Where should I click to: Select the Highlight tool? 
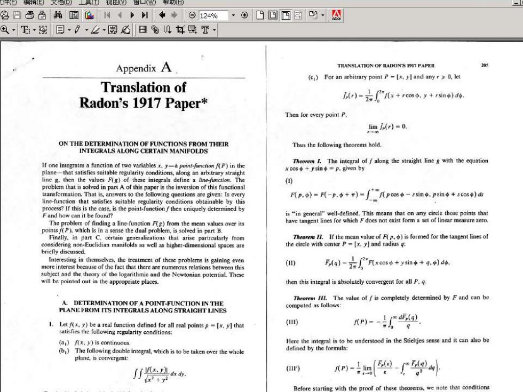click(x=95, y=30)
